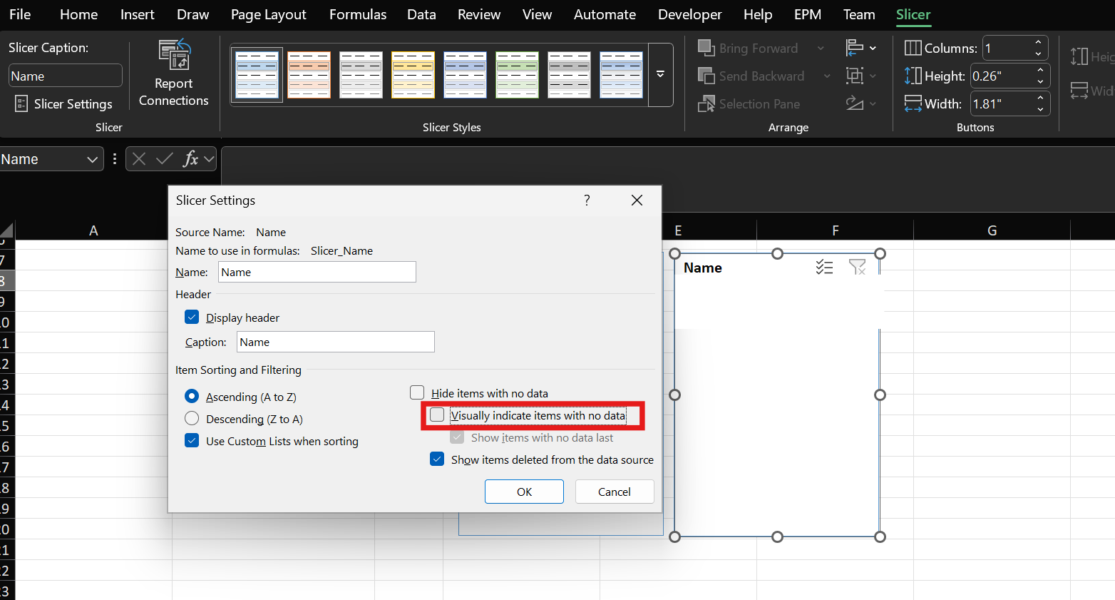Increase slicer Height using the up stepper
1115x600 pixels.
(x=1039, y=71)
